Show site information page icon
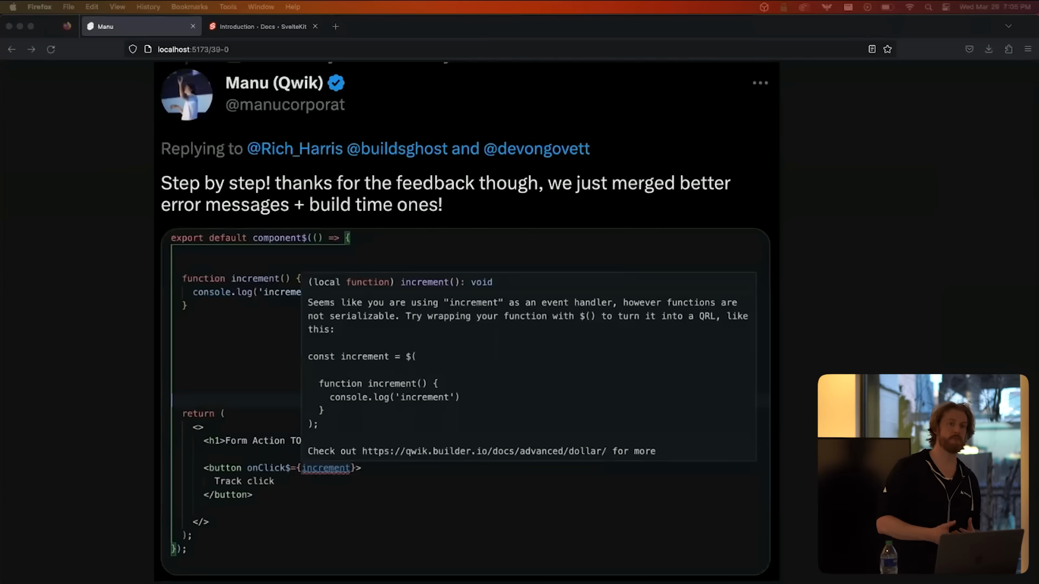 (148, 49)
